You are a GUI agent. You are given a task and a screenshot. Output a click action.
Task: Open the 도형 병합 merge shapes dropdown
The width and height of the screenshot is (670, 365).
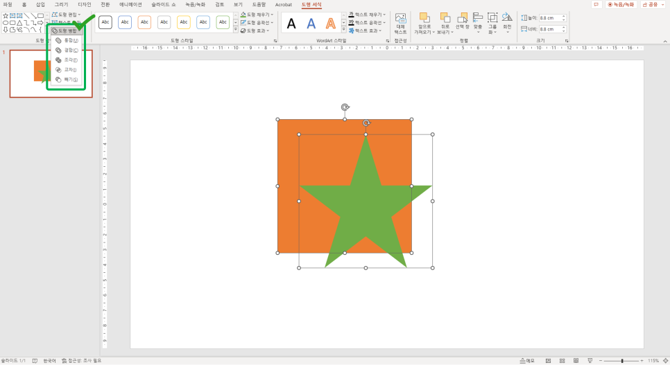(66, 30)
